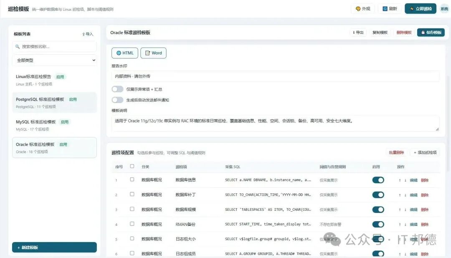
Task: Move the 数据库规模 row down
Action: pos(405,210)
